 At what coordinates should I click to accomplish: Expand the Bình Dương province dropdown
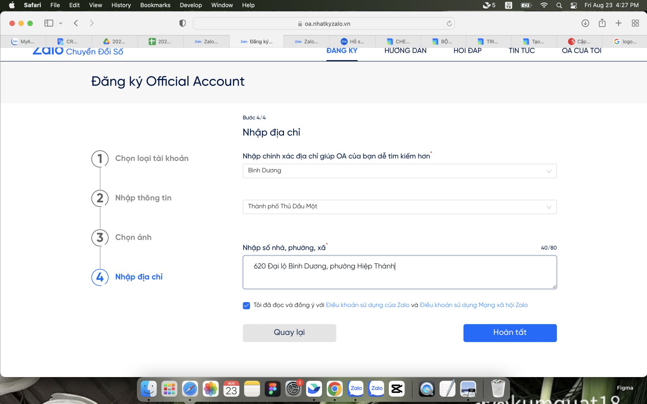point(399,171)
